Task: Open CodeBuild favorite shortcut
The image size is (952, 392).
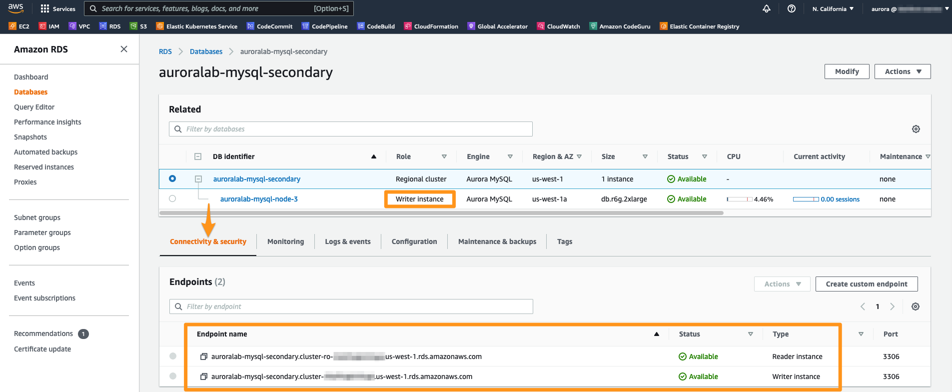Action: click(x=376, y=26)
